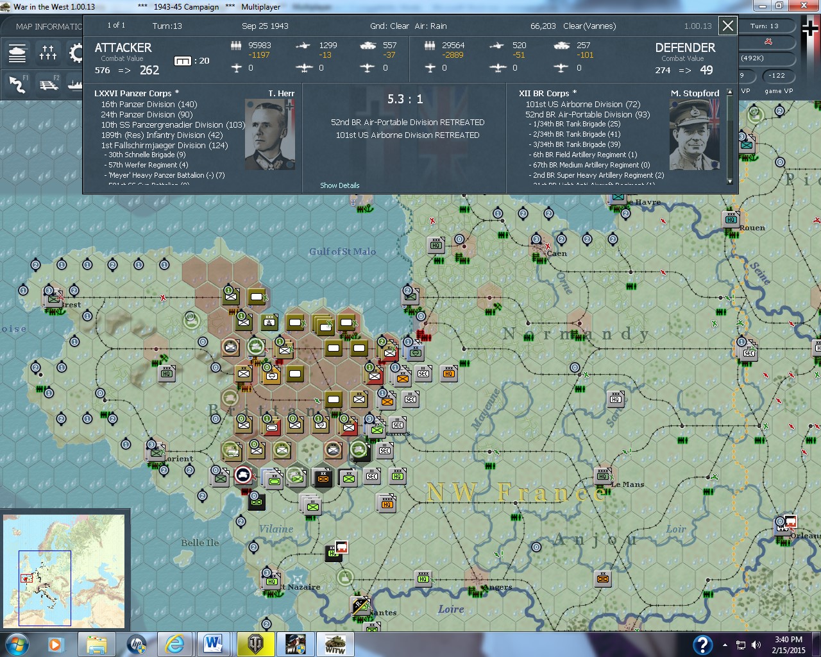The image size is (821, 657).
Task: Open the HP utility taskbar icon
Action: [x=137, y=644]
